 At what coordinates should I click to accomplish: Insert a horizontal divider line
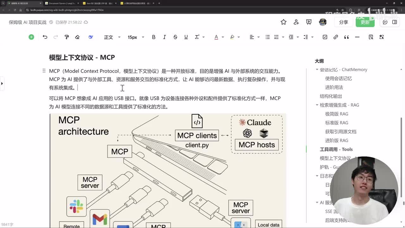pyautogui.click(x=357, y=37)
